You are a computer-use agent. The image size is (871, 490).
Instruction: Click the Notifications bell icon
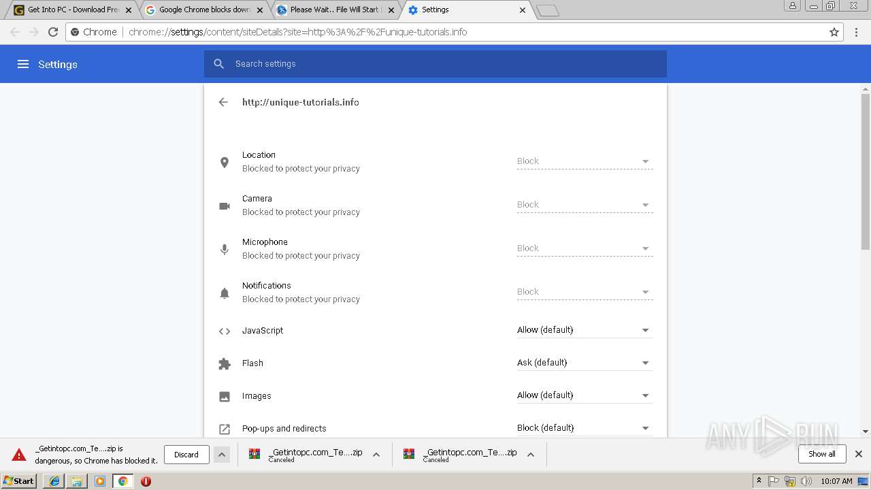click(225, 293)
